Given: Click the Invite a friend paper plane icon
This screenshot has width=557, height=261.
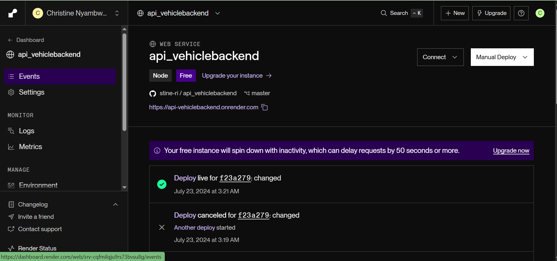Looking at the screenshot, I should (x=11, y=217).
